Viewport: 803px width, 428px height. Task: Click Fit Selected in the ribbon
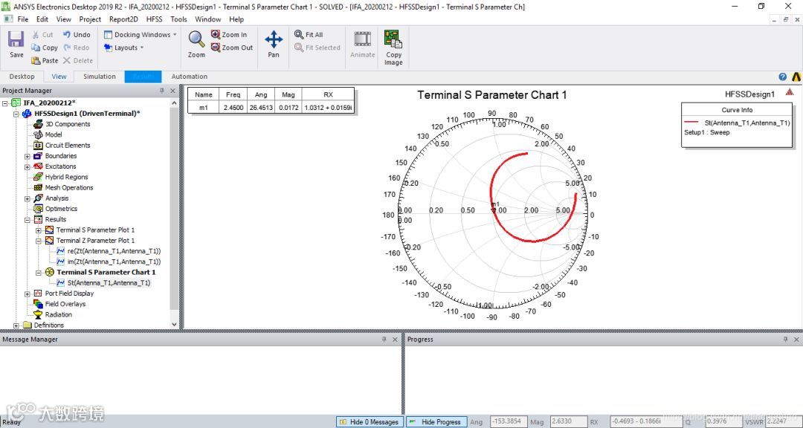coord(317,48)
